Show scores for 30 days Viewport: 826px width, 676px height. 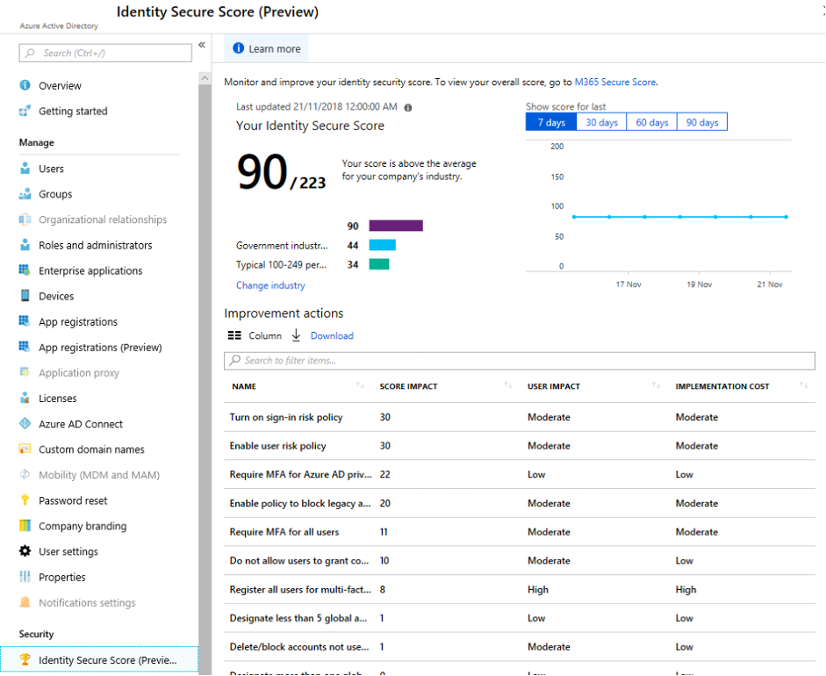coord(600,122)
